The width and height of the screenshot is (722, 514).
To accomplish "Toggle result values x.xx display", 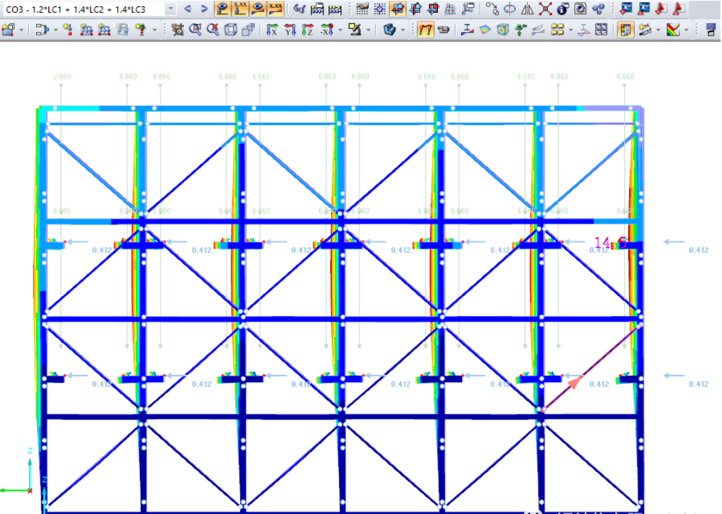I will coord(275,9).
